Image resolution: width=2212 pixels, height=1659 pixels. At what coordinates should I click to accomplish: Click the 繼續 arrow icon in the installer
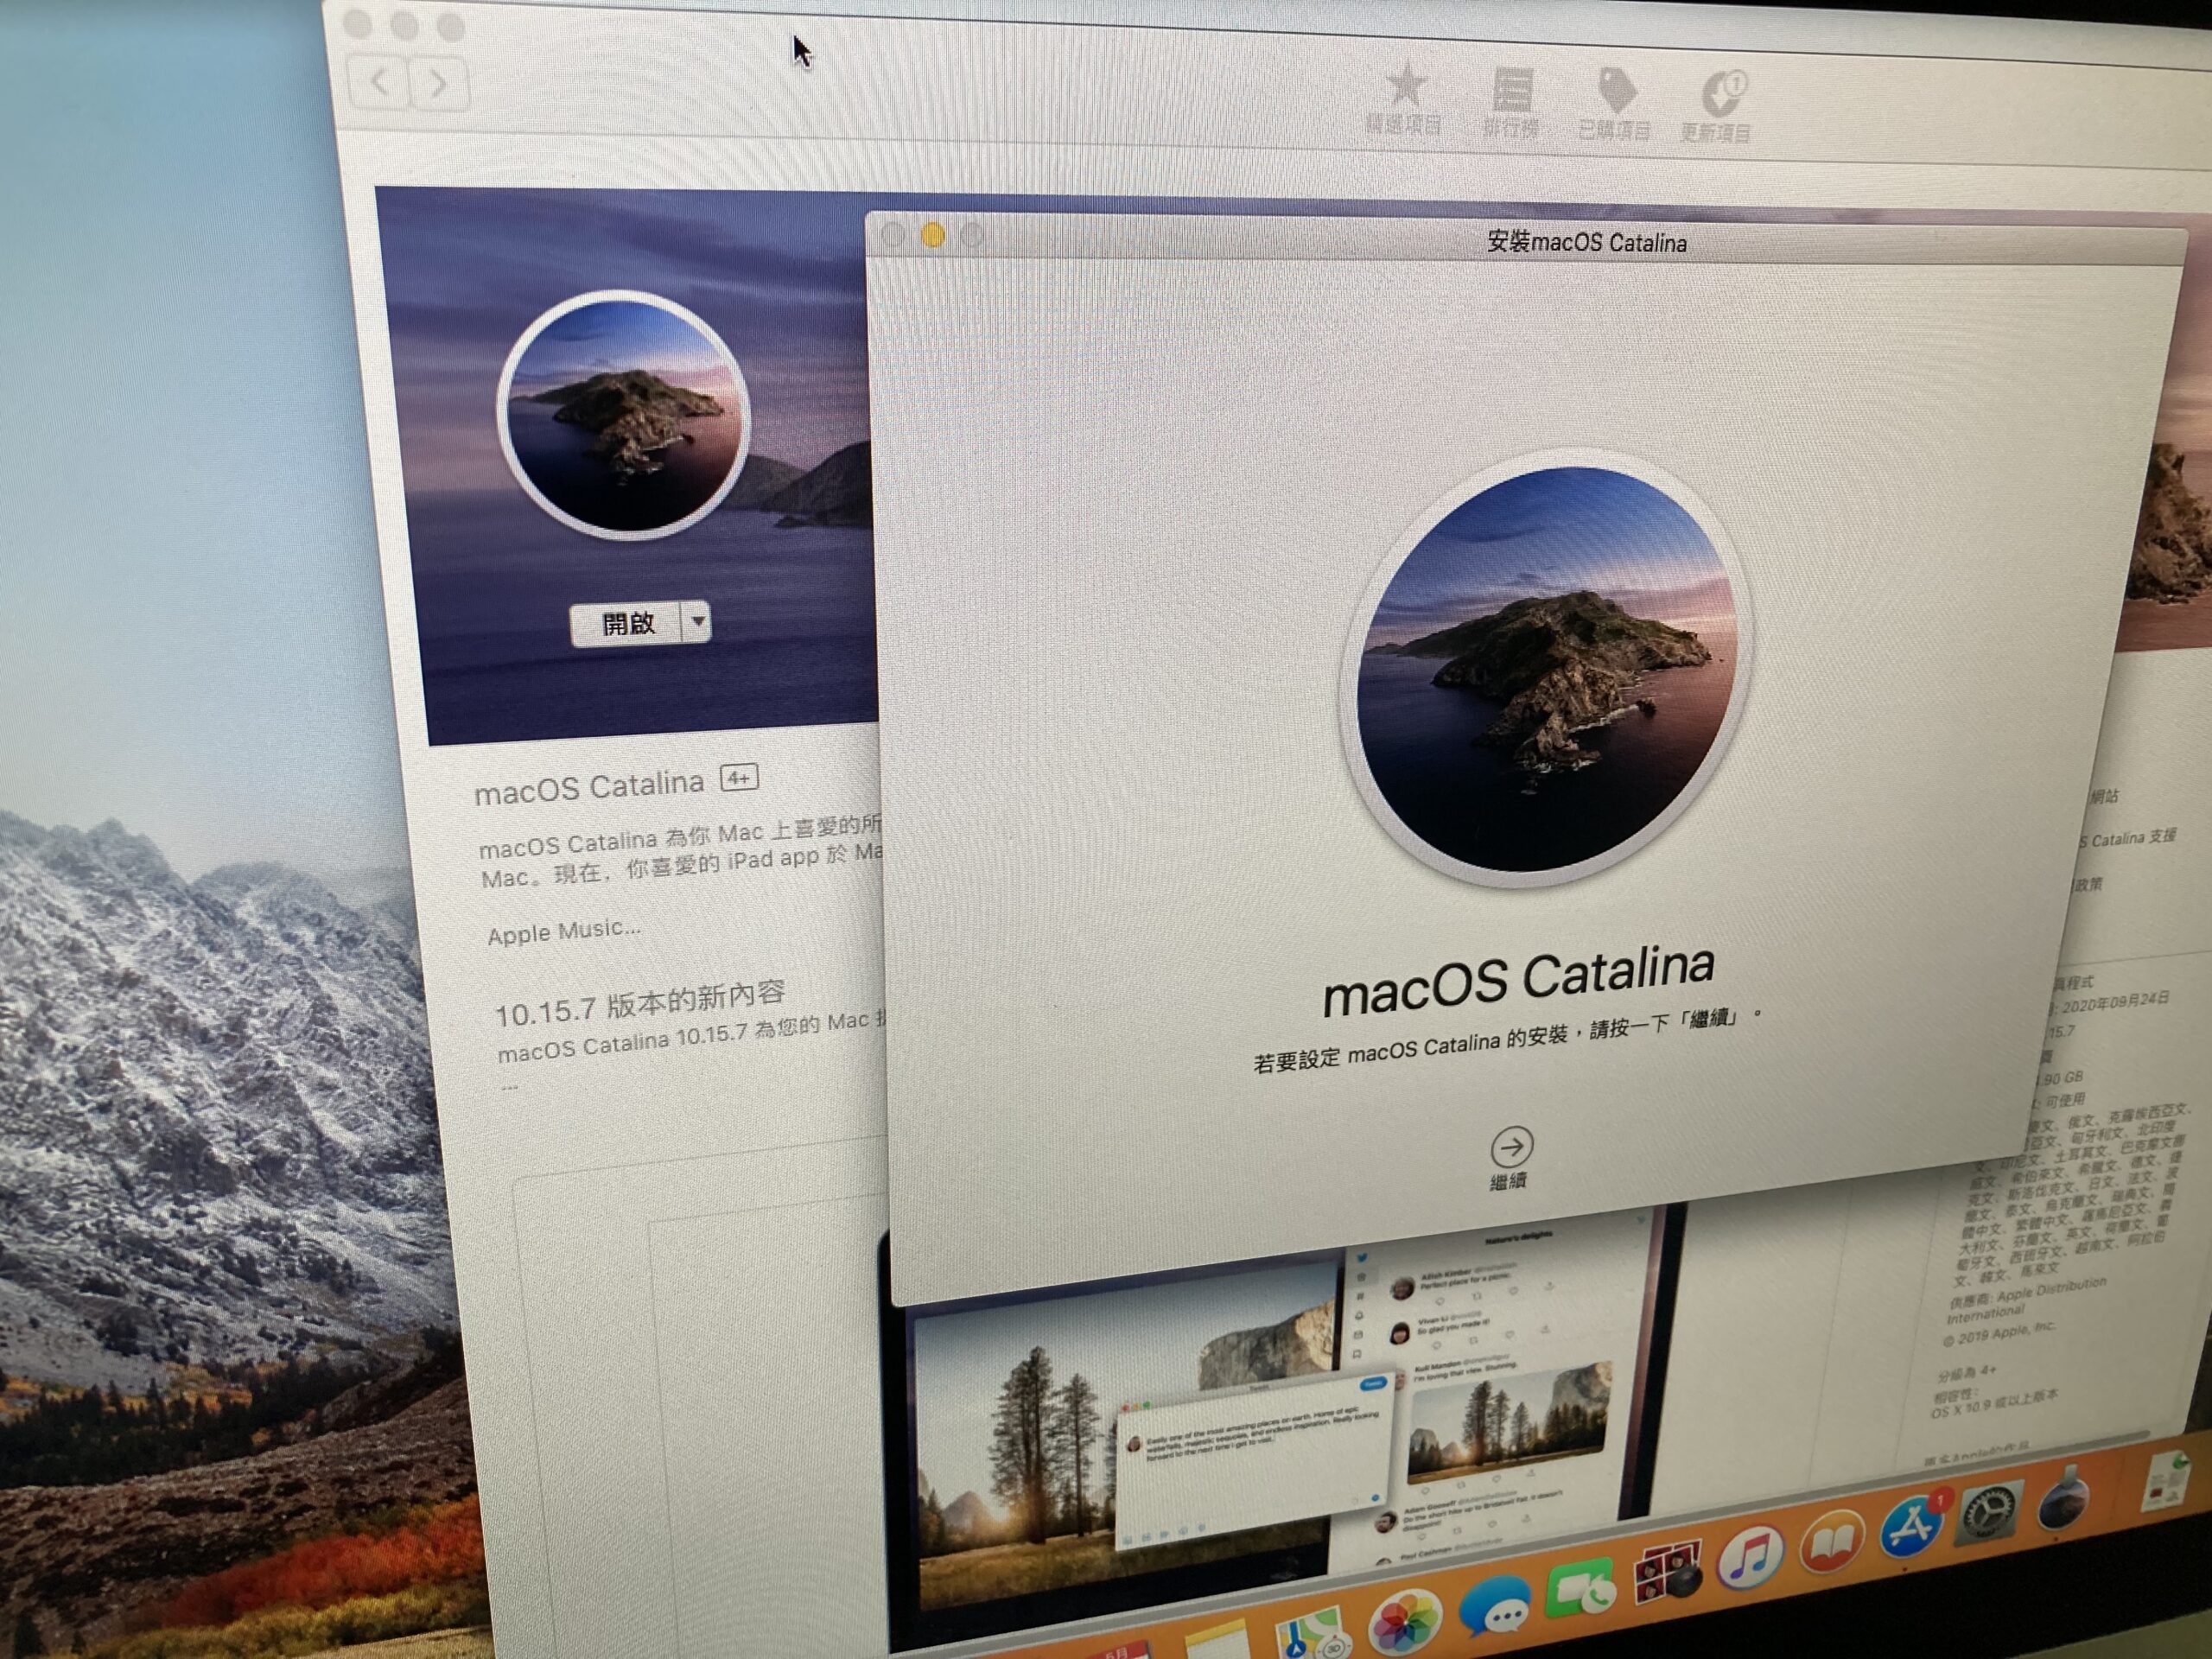tap(1511, 1146)
